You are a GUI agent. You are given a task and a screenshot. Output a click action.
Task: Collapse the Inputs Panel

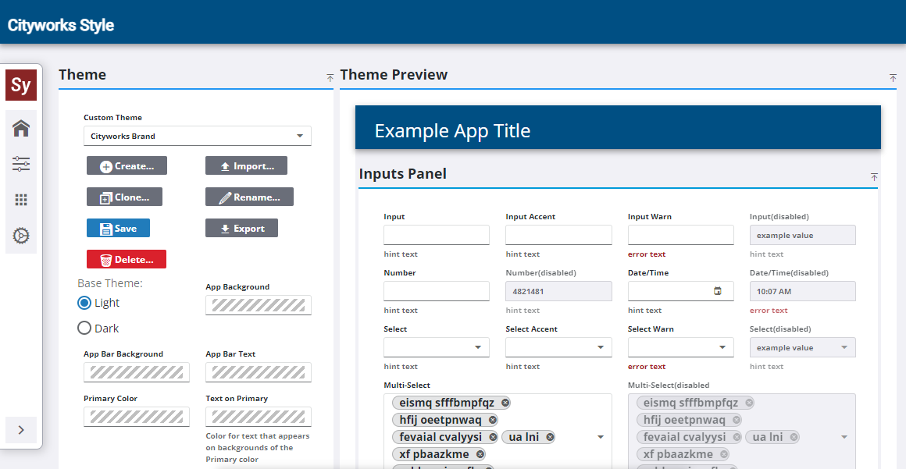tap(874, 176)
